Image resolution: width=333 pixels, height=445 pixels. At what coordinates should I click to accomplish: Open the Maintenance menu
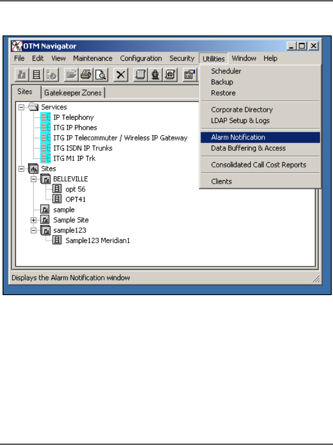click(x=93, y=59)
